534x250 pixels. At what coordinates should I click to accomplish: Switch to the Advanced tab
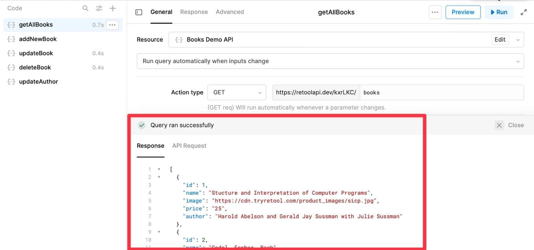[x=229, y=12]
